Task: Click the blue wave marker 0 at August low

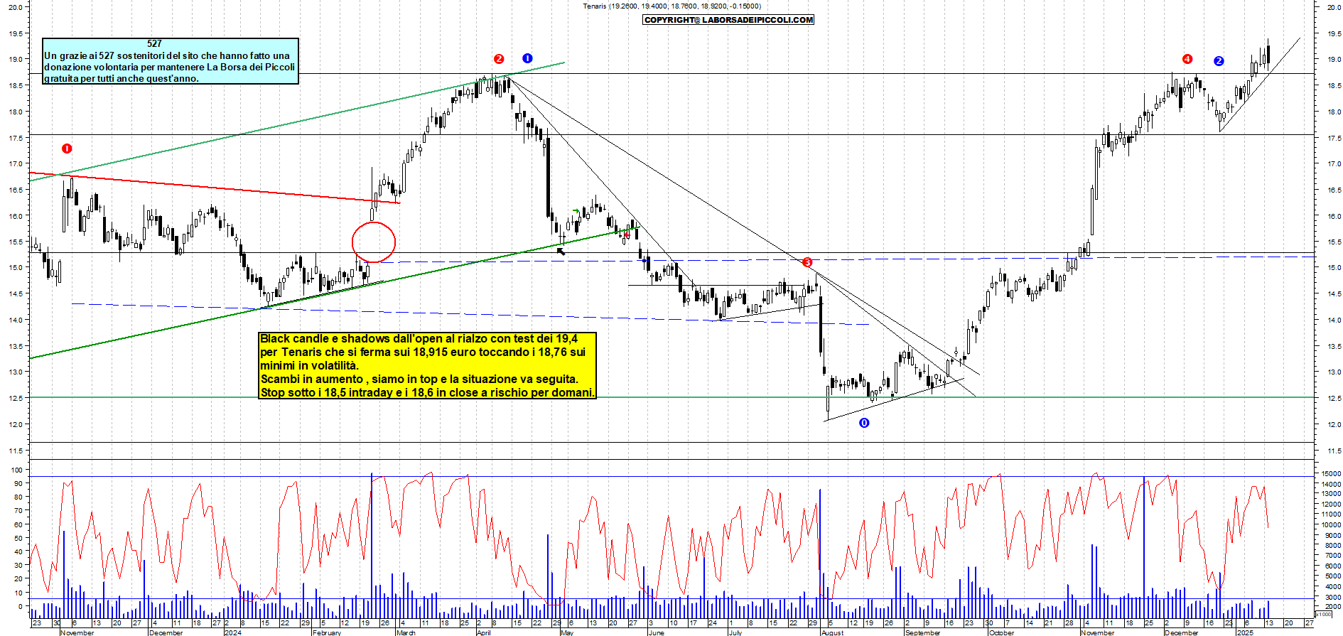Action: [x=864, y=423]
